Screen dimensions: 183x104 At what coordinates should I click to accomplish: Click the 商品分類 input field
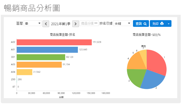pos(89,23)
